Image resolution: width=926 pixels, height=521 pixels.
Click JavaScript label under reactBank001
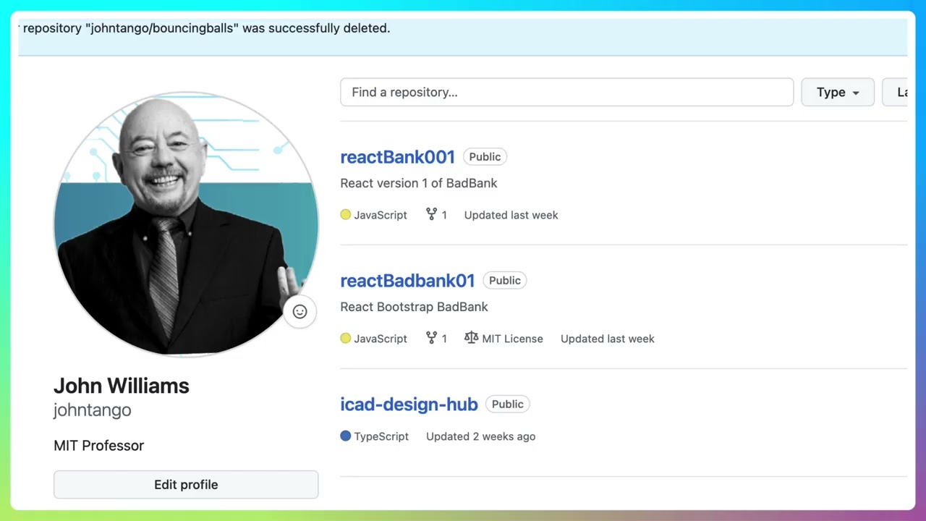tap(381, 215)
